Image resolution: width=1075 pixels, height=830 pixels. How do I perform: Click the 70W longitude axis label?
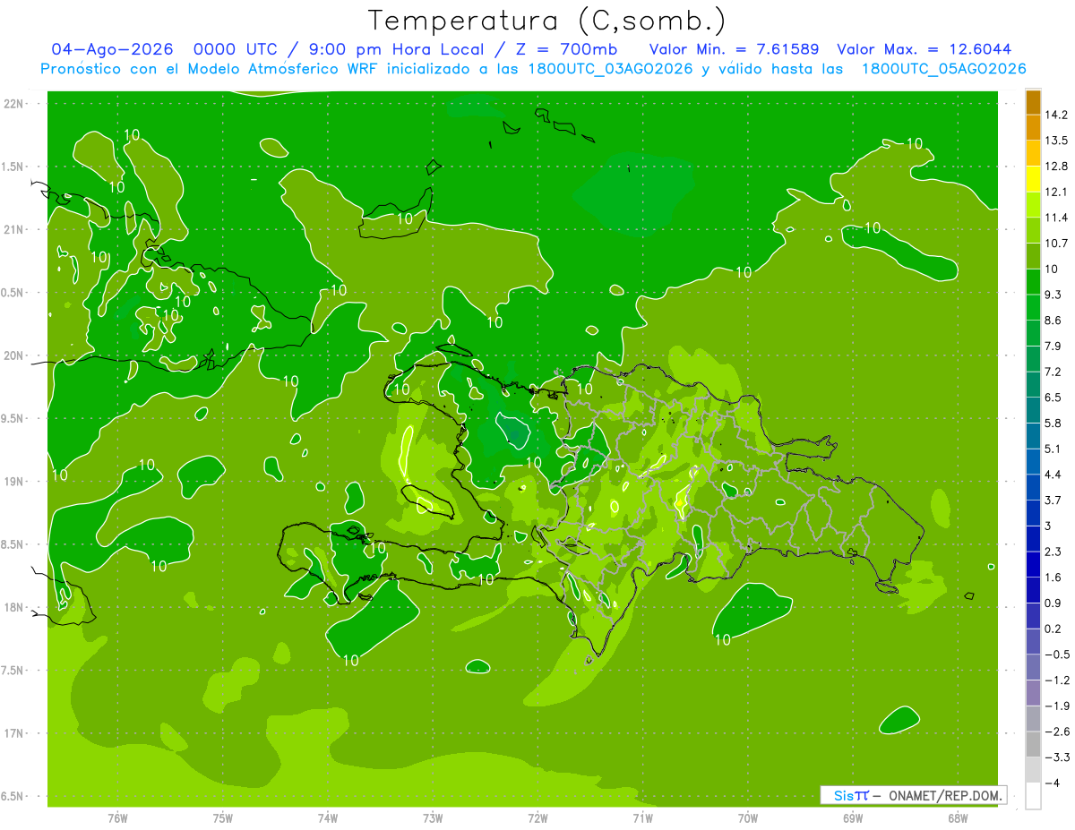747,817
